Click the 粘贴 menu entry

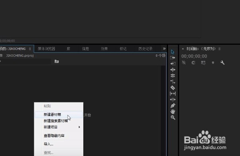[59, 106]
